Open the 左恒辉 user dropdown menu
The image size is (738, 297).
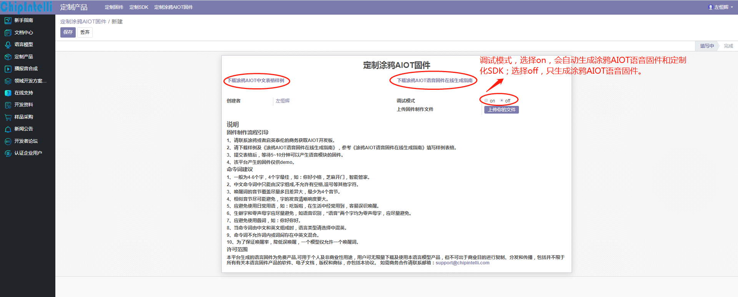tap(721, 7)
